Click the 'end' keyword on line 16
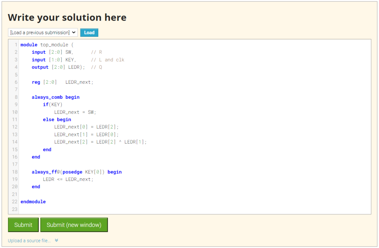This screenshot has height=248, width=379. pyautogui.click(x=36, y=157)
